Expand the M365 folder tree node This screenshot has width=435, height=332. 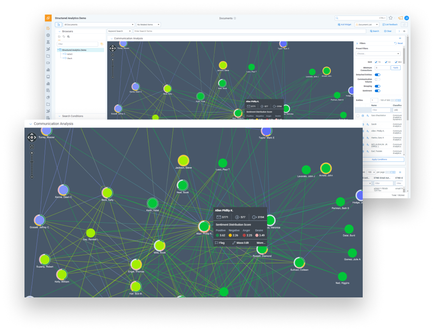pos(63,54)
